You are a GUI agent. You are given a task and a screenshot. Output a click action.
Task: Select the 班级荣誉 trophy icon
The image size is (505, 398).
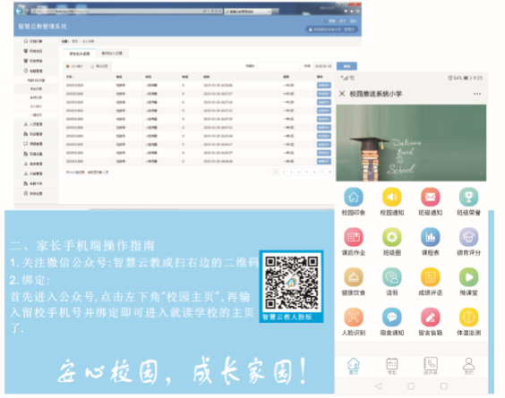pos(468,197)
